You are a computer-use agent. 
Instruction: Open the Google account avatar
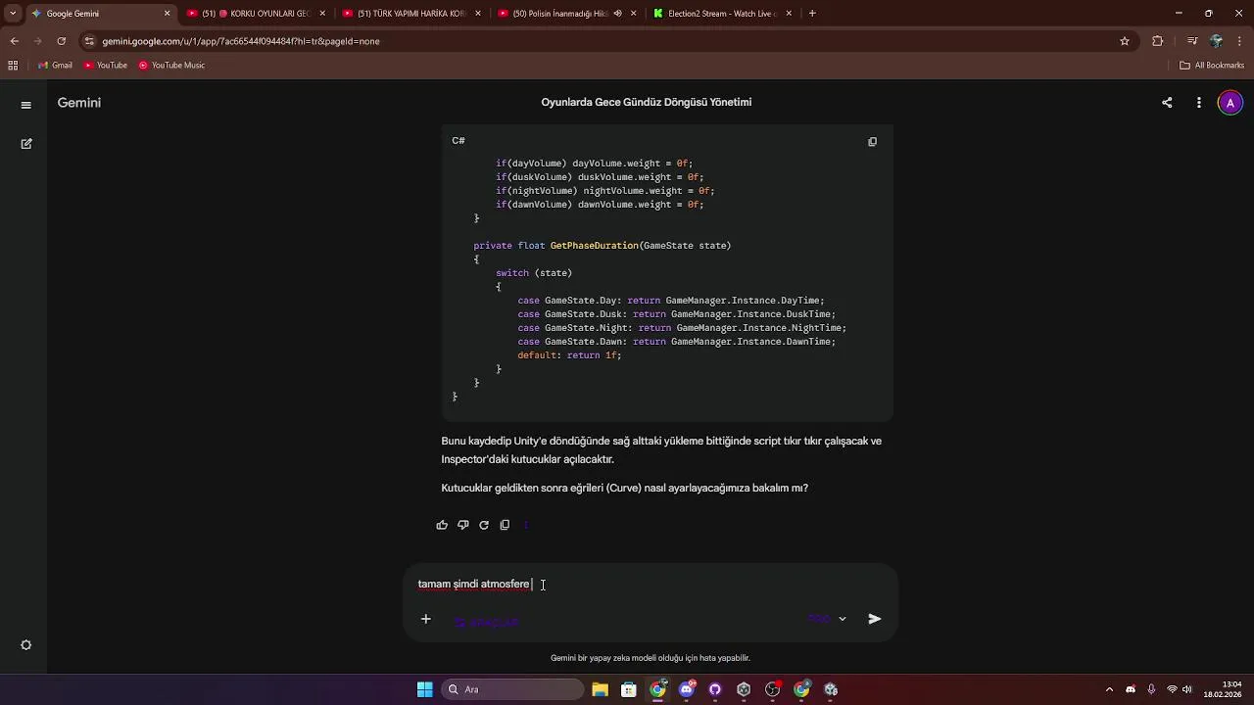pyautogui.click(x=1230, y=103)
